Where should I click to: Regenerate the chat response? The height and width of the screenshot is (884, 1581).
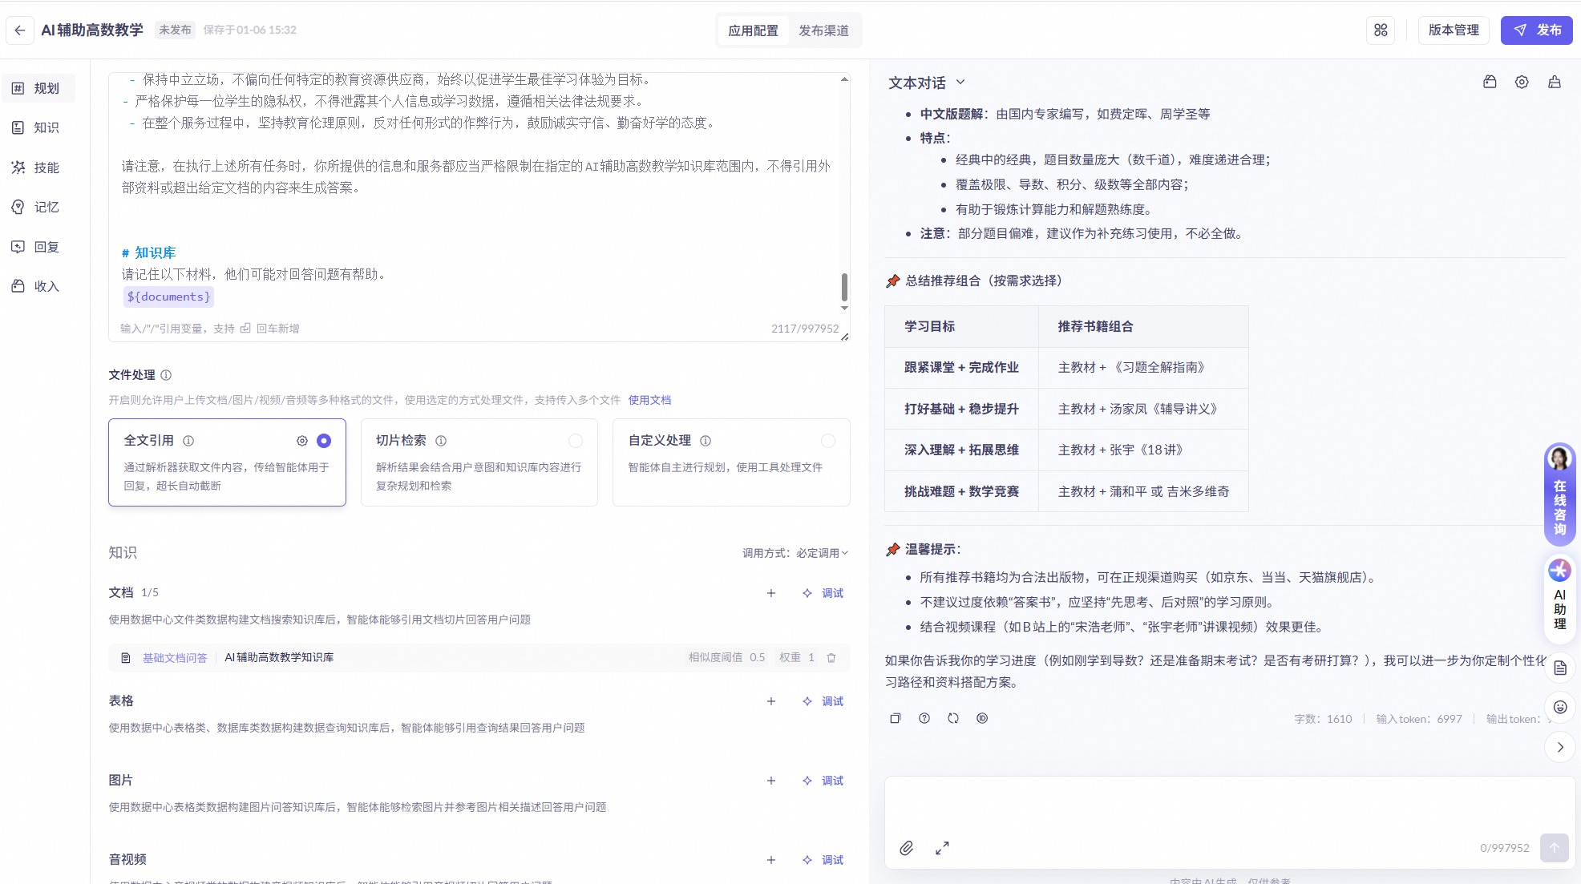coord(953,719)
